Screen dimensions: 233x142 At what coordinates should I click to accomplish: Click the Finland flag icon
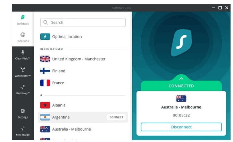(45, 71)
